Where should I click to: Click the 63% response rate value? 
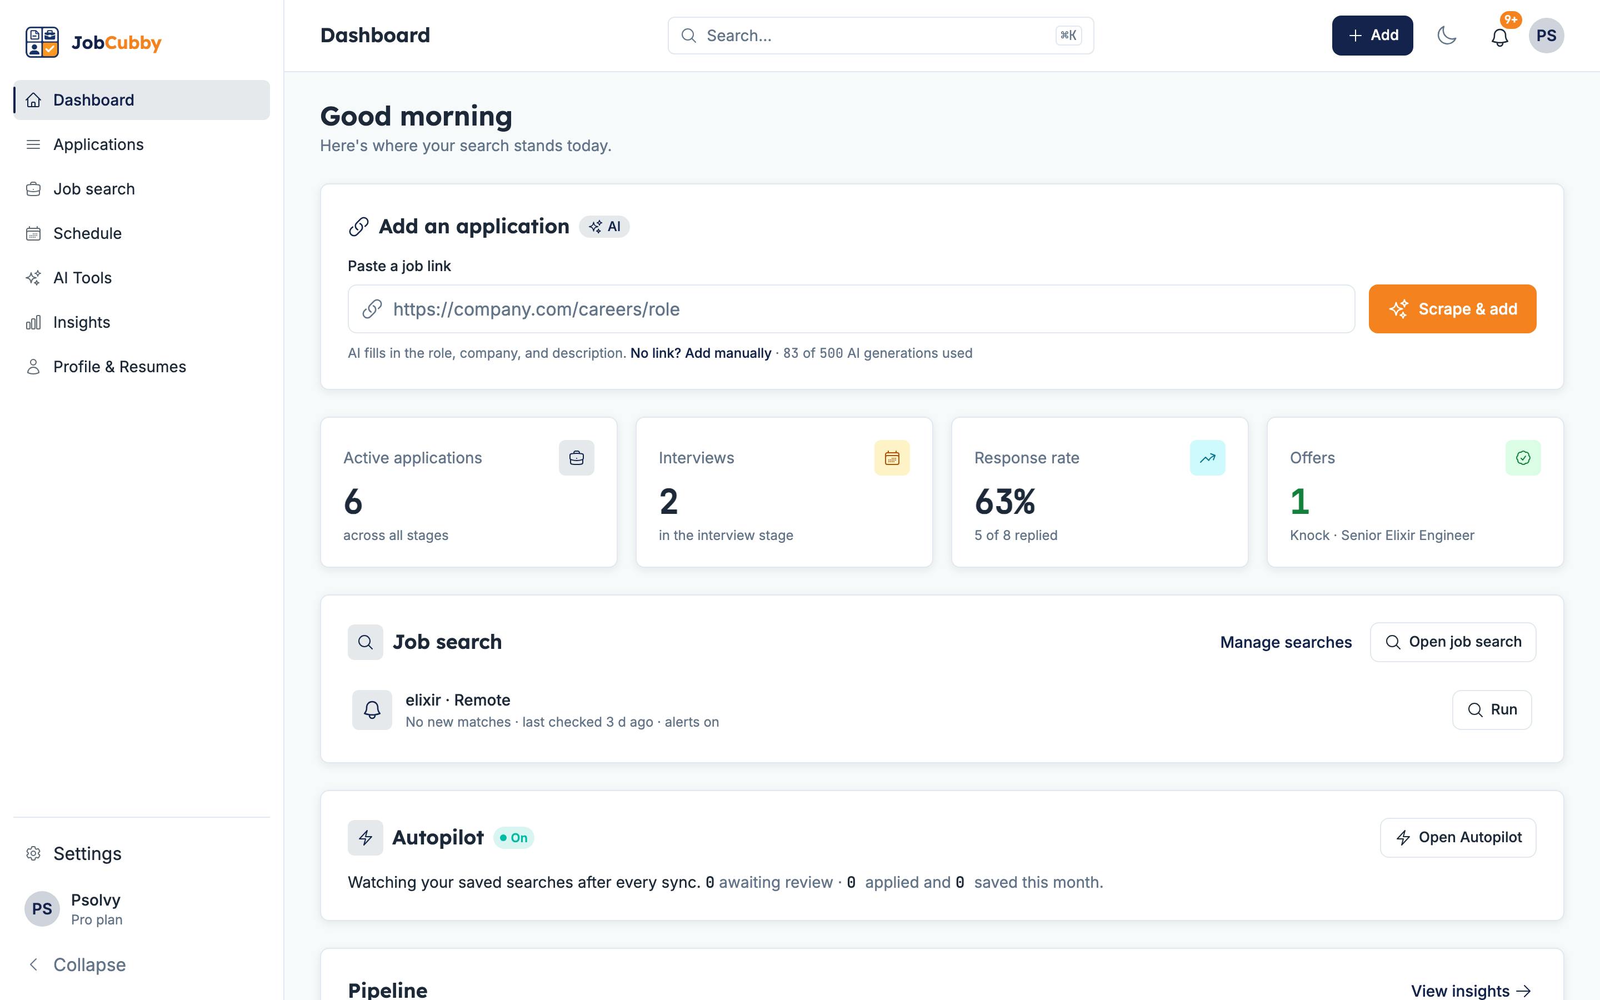point(1005,501)
